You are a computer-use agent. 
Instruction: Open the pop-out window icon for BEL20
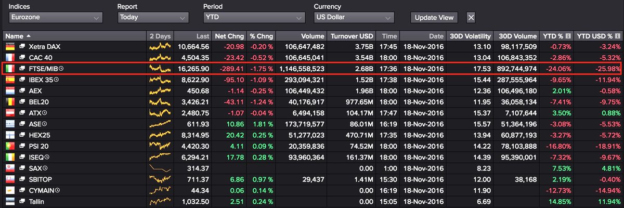click(22, 101)
